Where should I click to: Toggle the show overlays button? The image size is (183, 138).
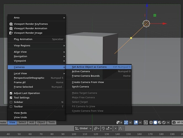(136, 123)
